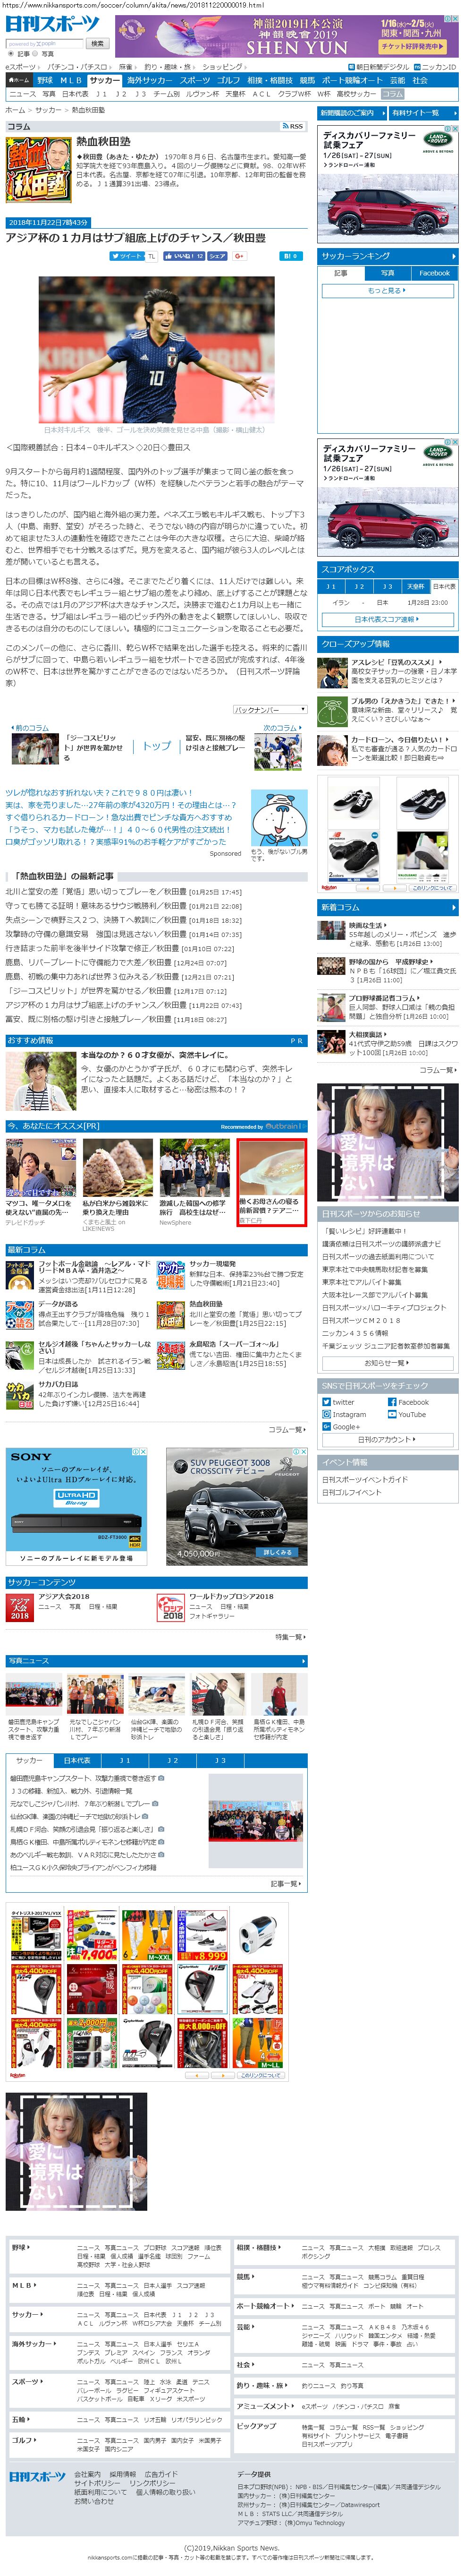Click 日本代表スコア速報 button
The height and width of the screenshot is (2576, 464).
coord(387,619)
